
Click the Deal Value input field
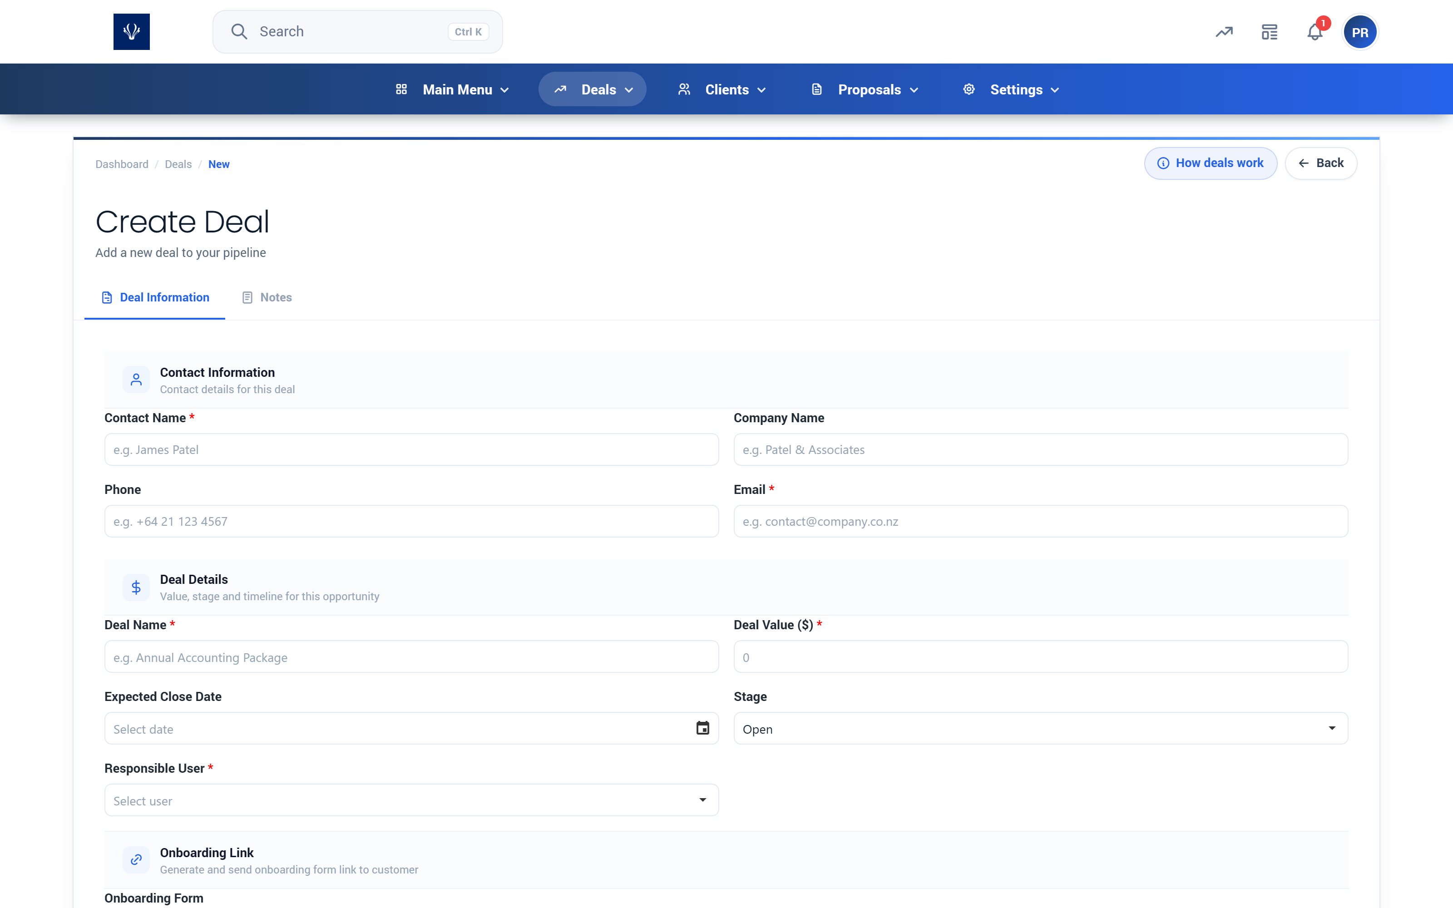tap(1041, 657)
